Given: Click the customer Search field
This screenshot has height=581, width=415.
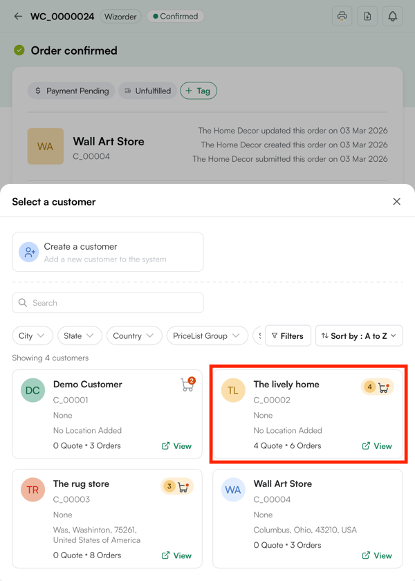Looking at the screenshot, I should point(108,303).
